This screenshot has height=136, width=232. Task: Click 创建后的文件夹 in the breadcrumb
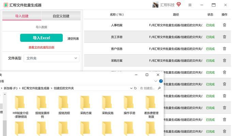pyautogui.click(x=64, y=88)
